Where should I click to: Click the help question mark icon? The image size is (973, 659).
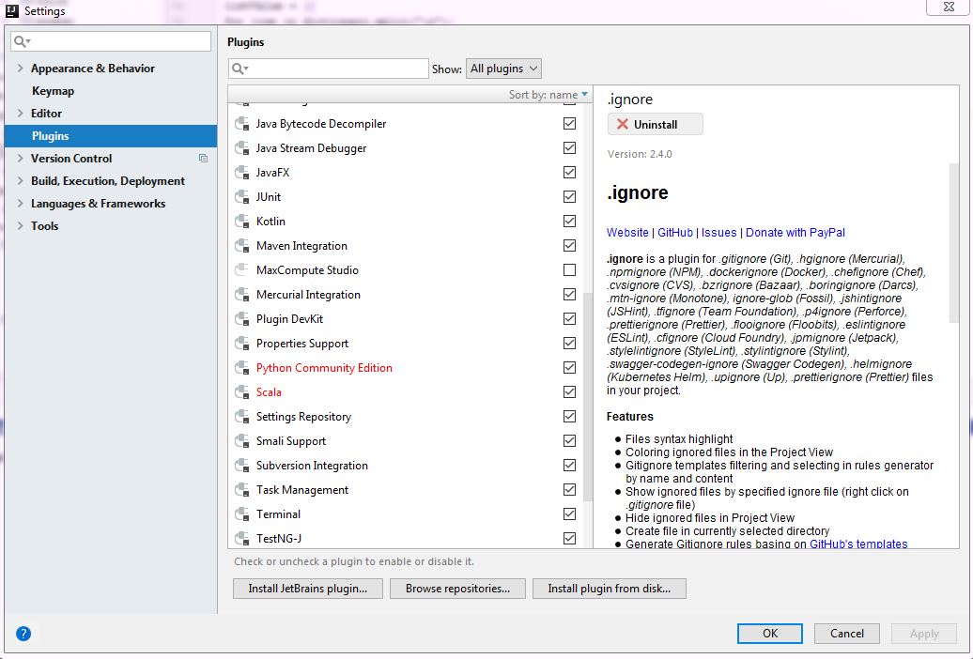pos(23,634)
